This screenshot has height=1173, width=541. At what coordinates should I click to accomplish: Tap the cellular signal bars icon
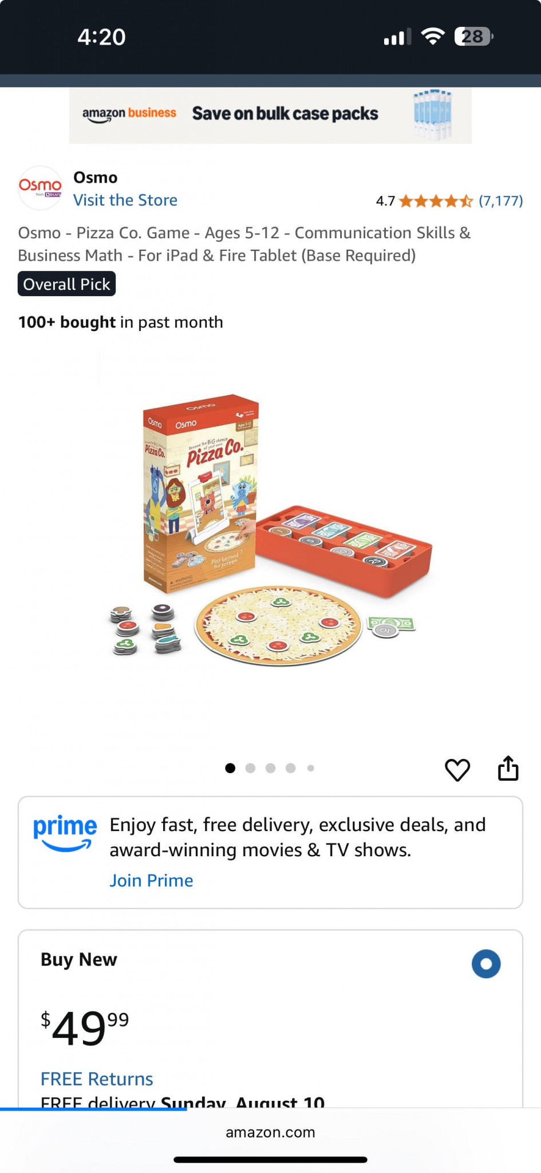[x=397, y=37]
